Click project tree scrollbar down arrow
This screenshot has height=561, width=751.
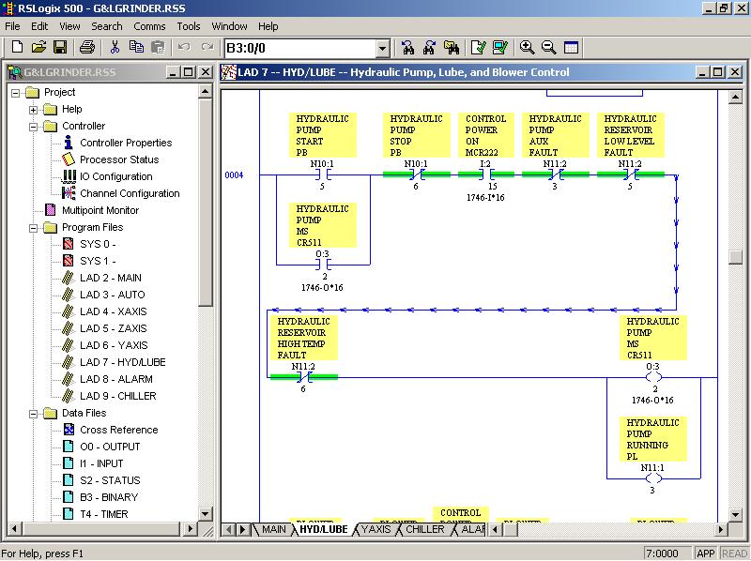click(x=205, y=515)
